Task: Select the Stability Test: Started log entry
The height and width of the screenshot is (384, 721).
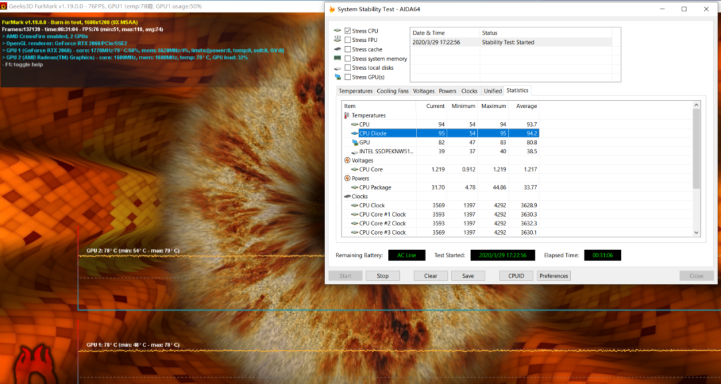Action: pyautogui.click(x=511, y=42)
